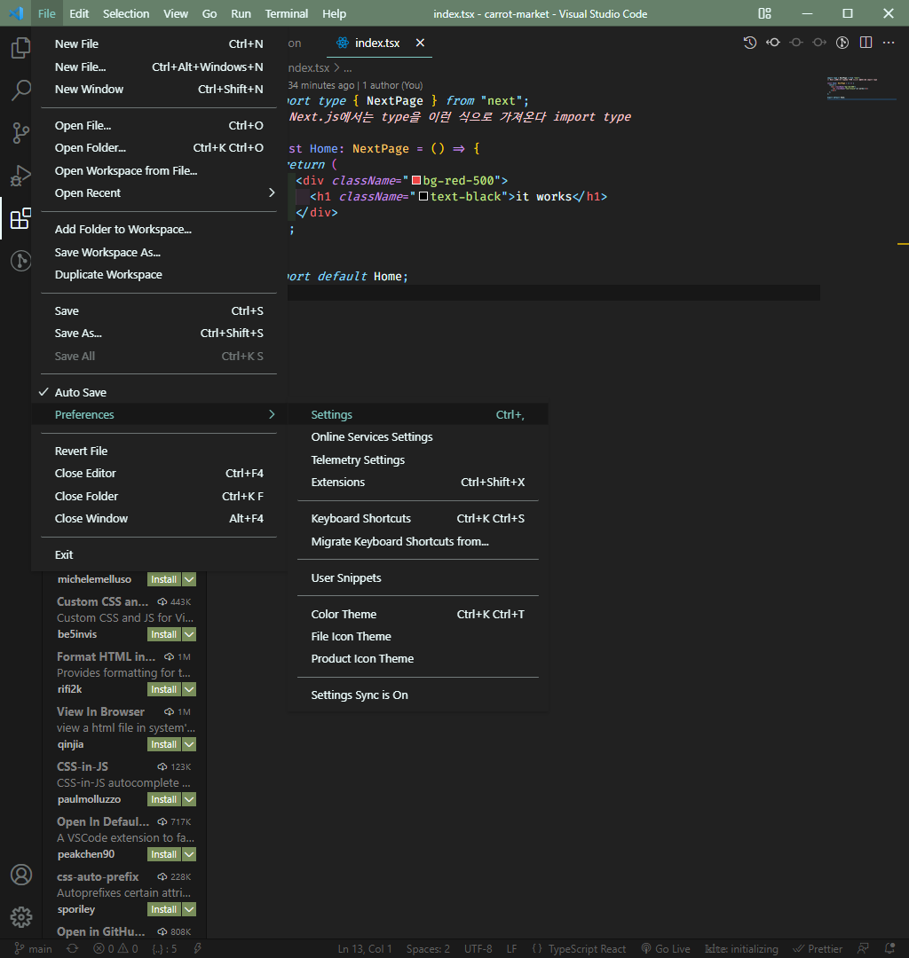909x958 pixels.
Task: Click the feedback icon in status bar
Action: point(863,948)
